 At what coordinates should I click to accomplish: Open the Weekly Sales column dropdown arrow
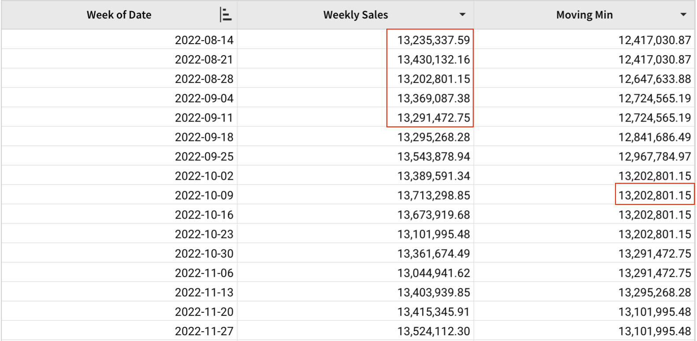(x=462, y=15)
